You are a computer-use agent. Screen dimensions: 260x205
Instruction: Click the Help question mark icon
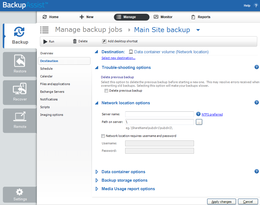(x=256, y=5)
